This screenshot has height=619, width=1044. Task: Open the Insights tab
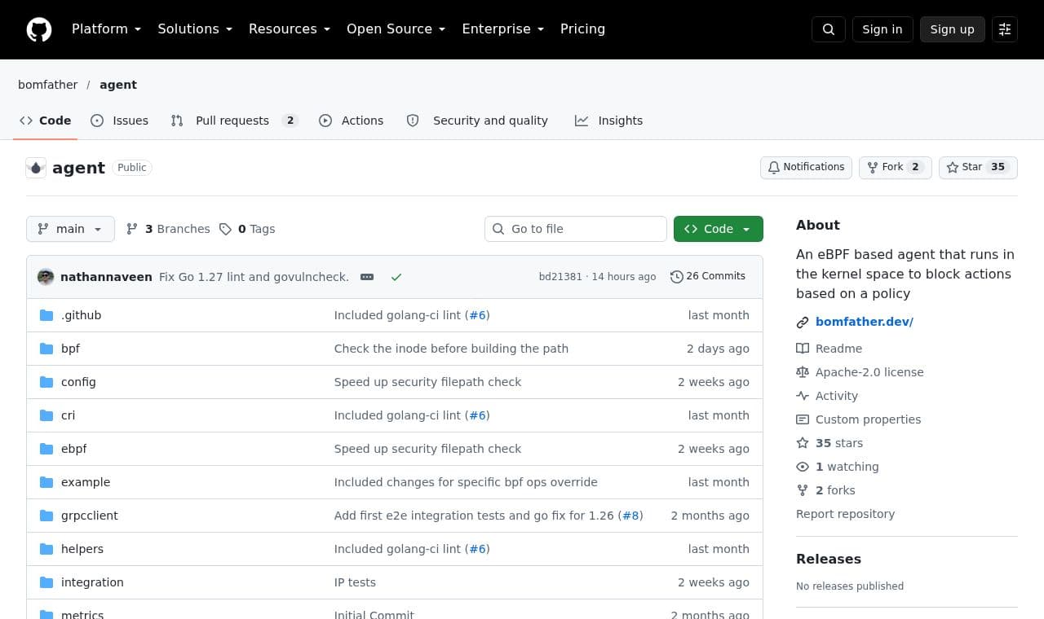pyautogui.click(x=609, y=121)
